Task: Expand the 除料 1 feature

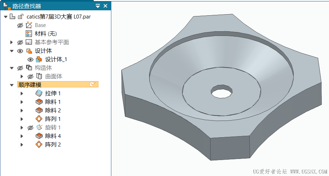Action: click(x=22, y=102)
